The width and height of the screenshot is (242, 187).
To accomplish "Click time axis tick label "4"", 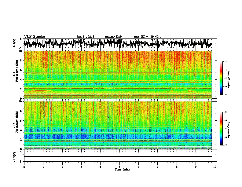I will coord(101,167).
